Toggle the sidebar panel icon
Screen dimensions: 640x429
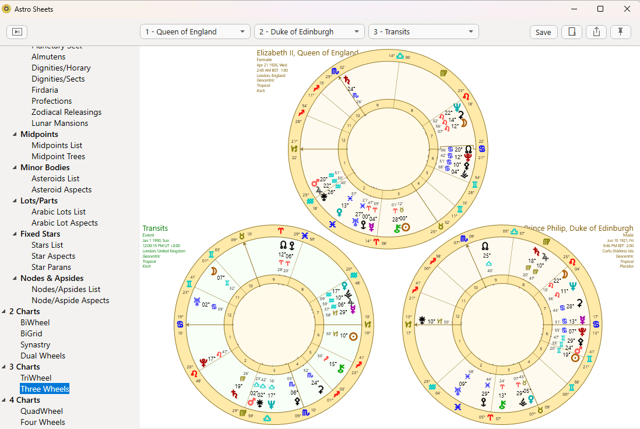17,32
